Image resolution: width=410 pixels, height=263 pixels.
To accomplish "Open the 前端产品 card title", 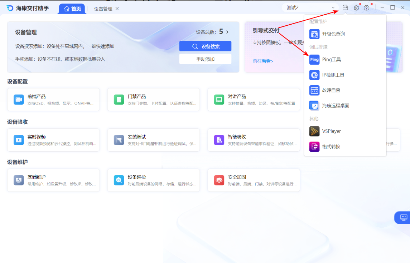I will [x=37, y=96].
